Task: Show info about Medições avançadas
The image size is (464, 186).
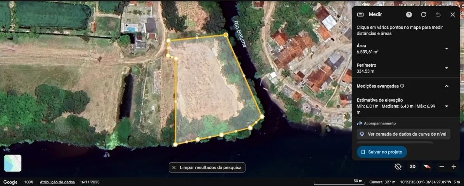Action: (x=402, y=86)
